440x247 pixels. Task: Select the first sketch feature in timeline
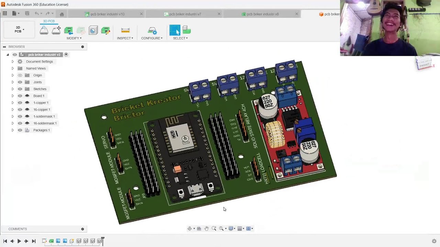44,241
